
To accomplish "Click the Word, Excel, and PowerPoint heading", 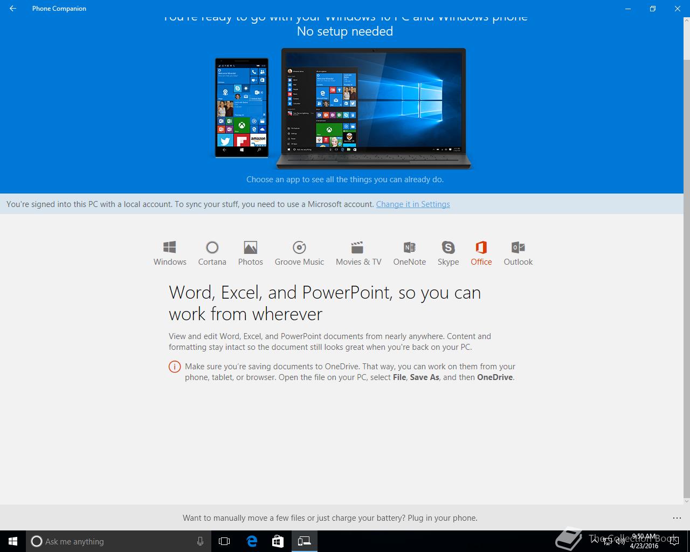I will [x=325, y=303].
